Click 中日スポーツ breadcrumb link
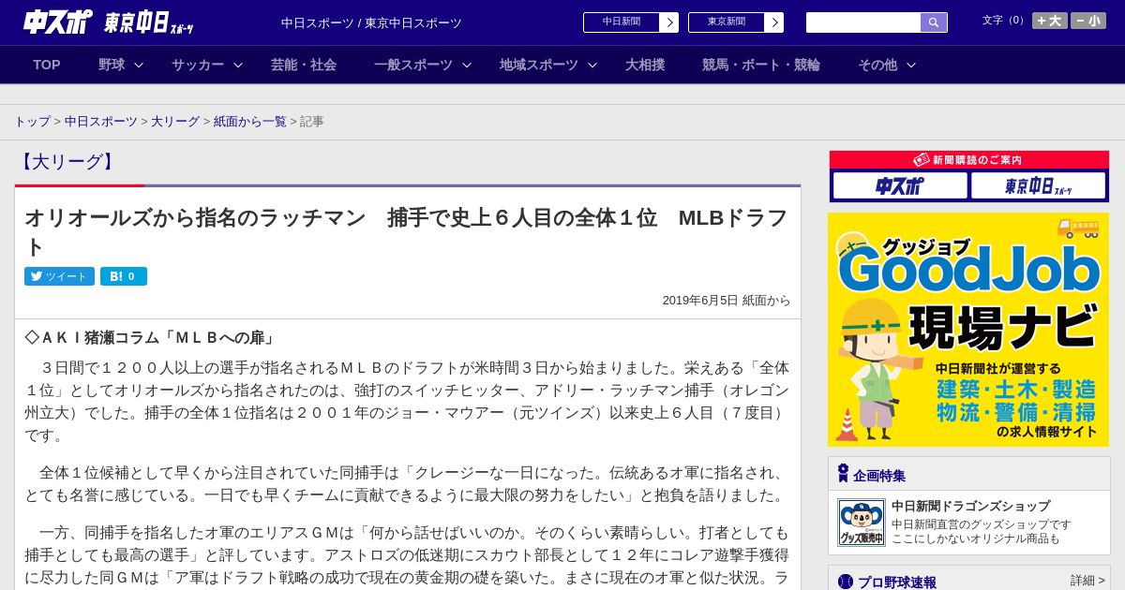Screen dimensions: 1125x590 pos(101,122)
